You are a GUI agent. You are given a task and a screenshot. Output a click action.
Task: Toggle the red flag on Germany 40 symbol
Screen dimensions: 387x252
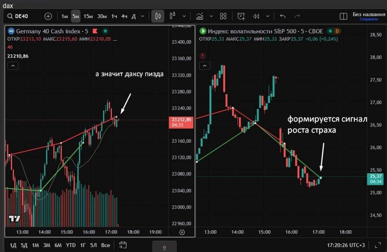click(x=95, y=31)
